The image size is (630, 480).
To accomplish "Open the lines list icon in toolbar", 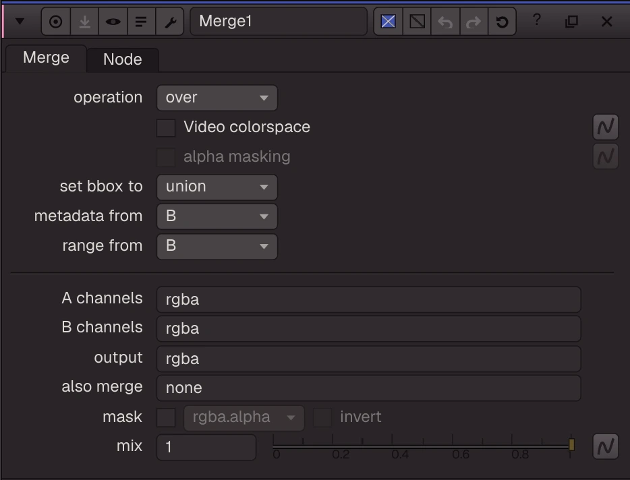I will (x=141, y=22).
